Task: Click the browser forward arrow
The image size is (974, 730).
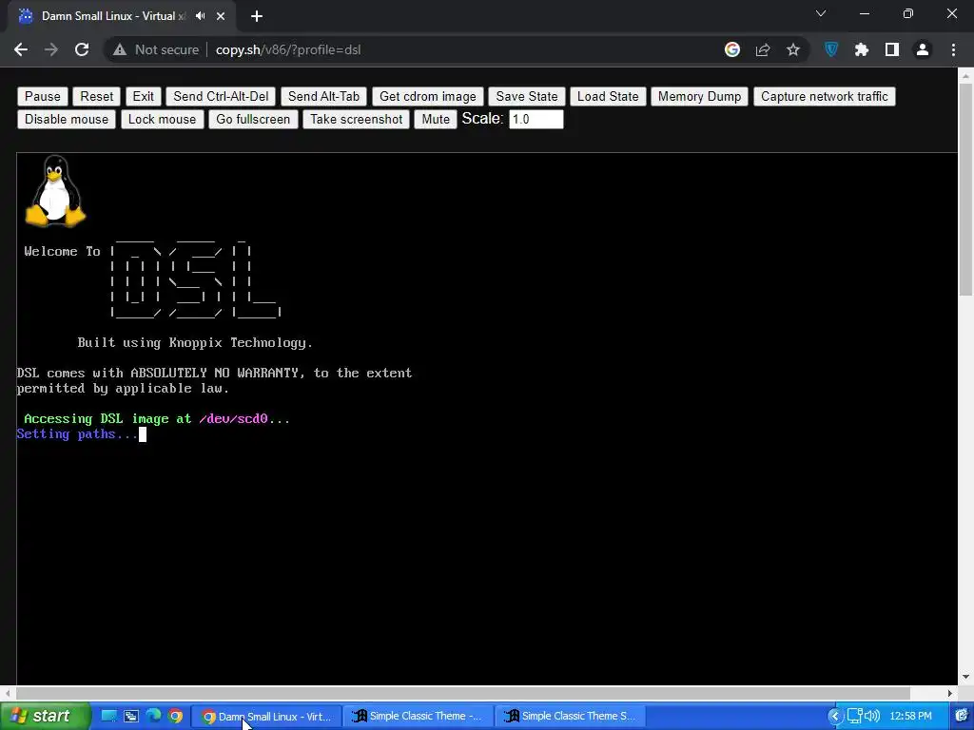Action: 51,49
